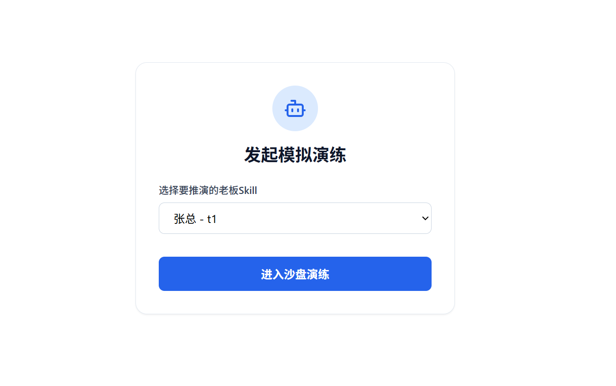Click the 选择要推演的老板Skill label
The height and width of the screenshot is (386, 616).
(208, 191)
